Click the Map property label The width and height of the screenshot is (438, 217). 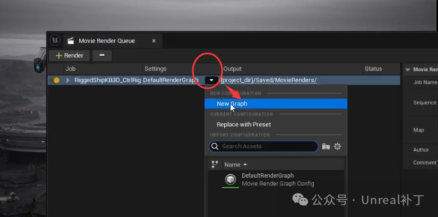[x=418, y=130]
